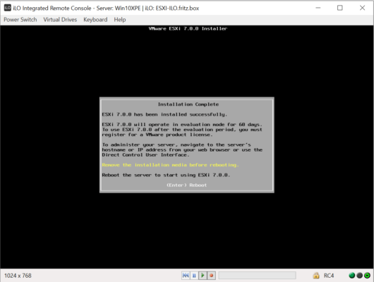The image size is (374, 282).
Task: Click the RC4 encryption label
Action: (329, 276)
